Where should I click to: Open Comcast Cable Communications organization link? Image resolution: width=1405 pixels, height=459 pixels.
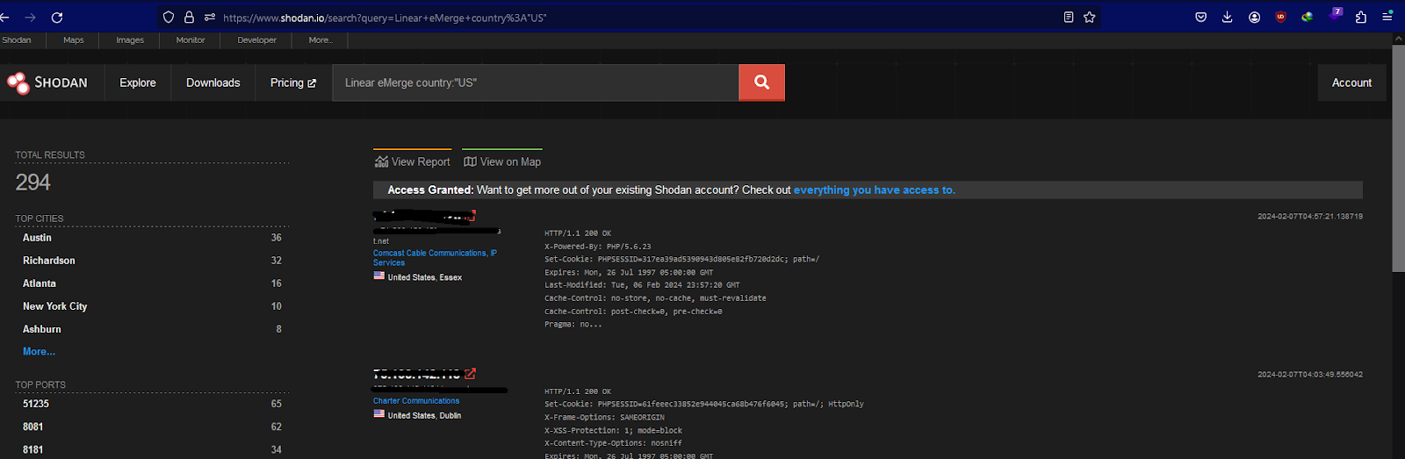[x=435, y=257]
